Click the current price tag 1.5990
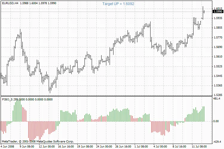 coord(218,12)
